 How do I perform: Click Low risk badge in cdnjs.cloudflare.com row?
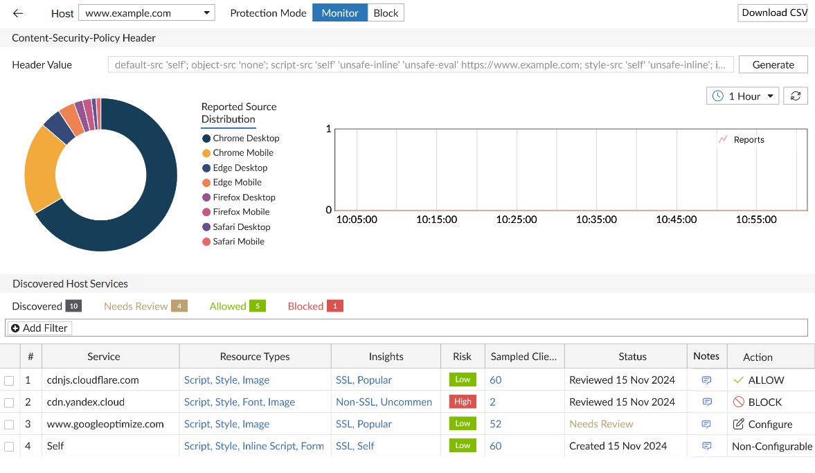pos(463,380)
